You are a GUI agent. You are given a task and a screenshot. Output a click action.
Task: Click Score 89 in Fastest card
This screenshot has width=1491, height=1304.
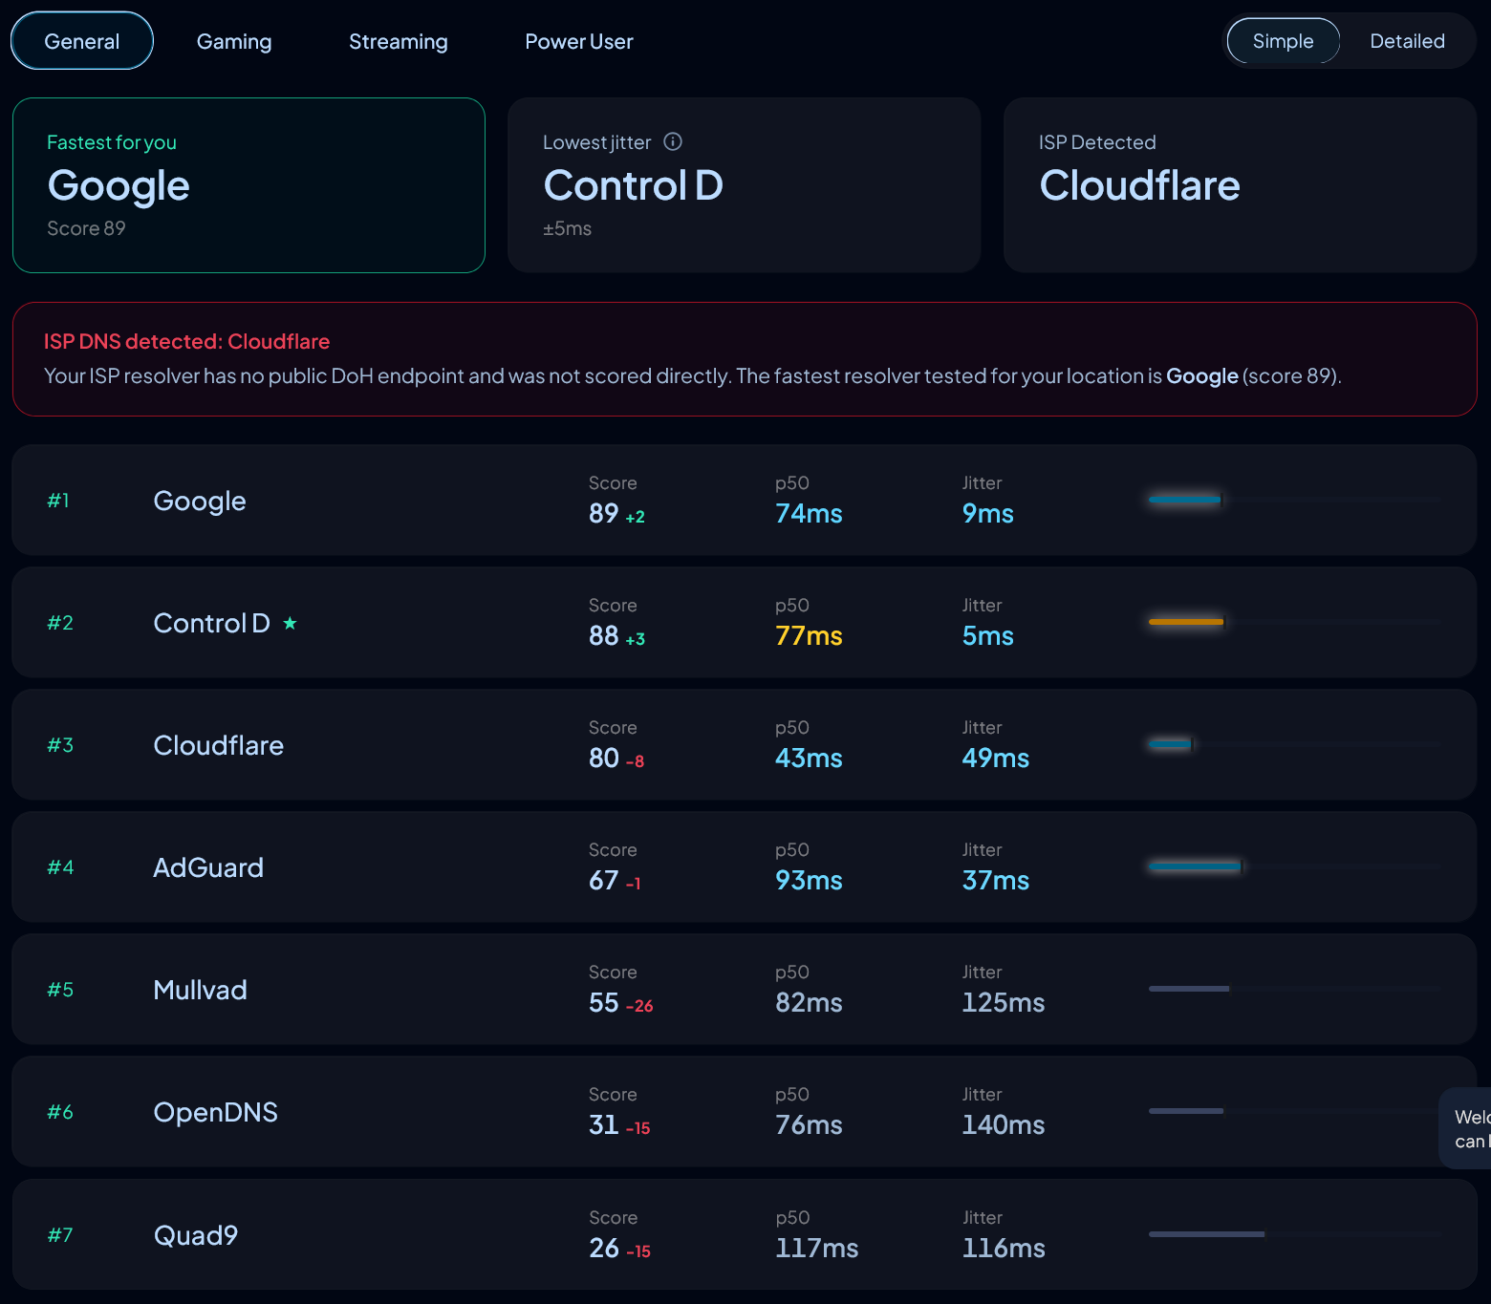[x=86, y=228]
